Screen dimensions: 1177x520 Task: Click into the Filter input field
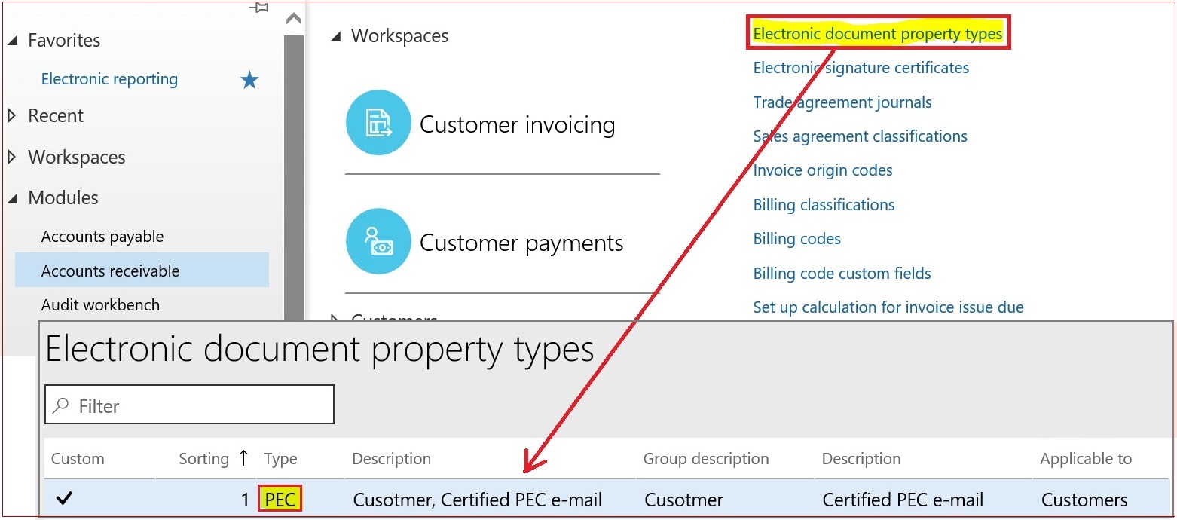[189, 405]
